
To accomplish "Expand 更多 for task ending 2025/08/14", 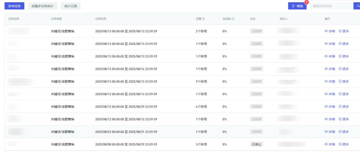I will [x=344, y=69].
